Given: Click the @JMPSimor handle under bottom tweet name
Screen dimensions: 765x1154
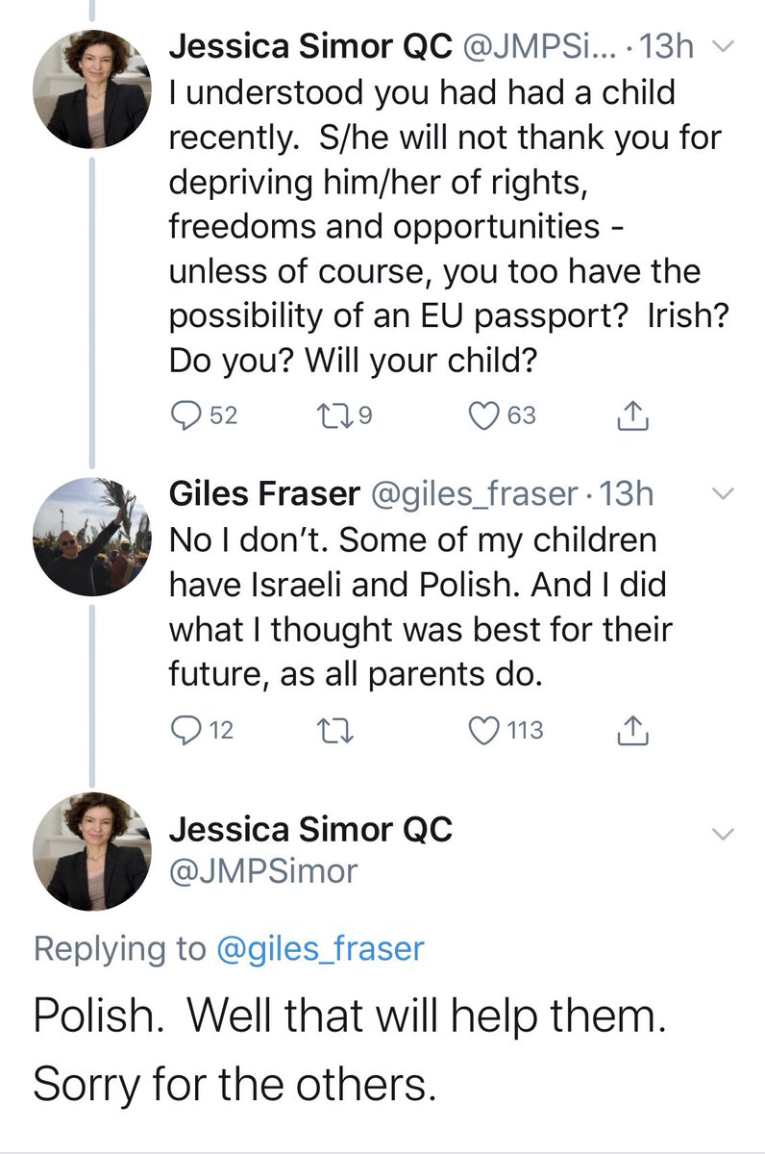Looking at the screenshot, I should (262, 871).
